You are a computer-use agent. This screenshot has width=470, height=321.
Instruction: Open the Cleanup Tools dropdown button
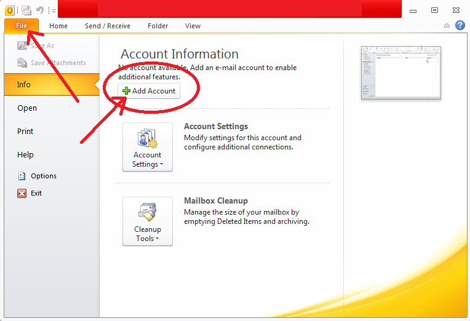148,221
